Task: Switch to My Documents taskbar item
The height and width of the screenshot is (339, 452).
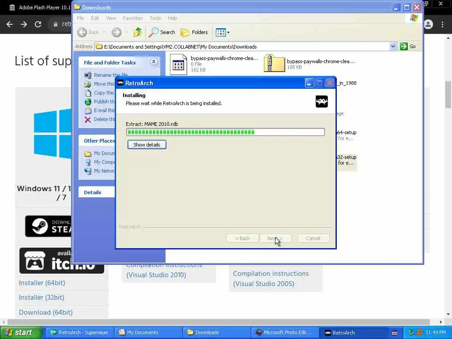Action: [x=148, y=333]
